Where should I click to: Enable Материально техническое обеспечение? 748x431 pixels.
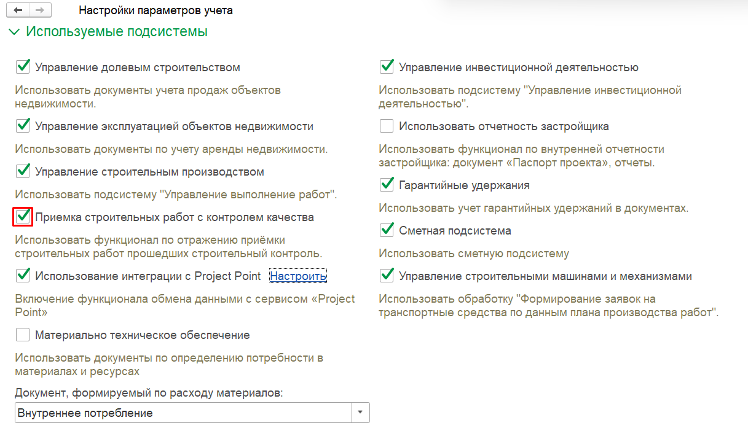pyautogui.click(x=23, y=335)
